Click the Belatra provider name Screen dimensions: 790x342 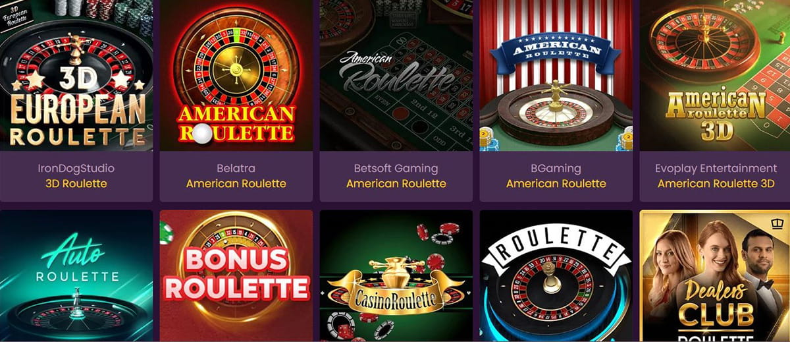(236, 168)
